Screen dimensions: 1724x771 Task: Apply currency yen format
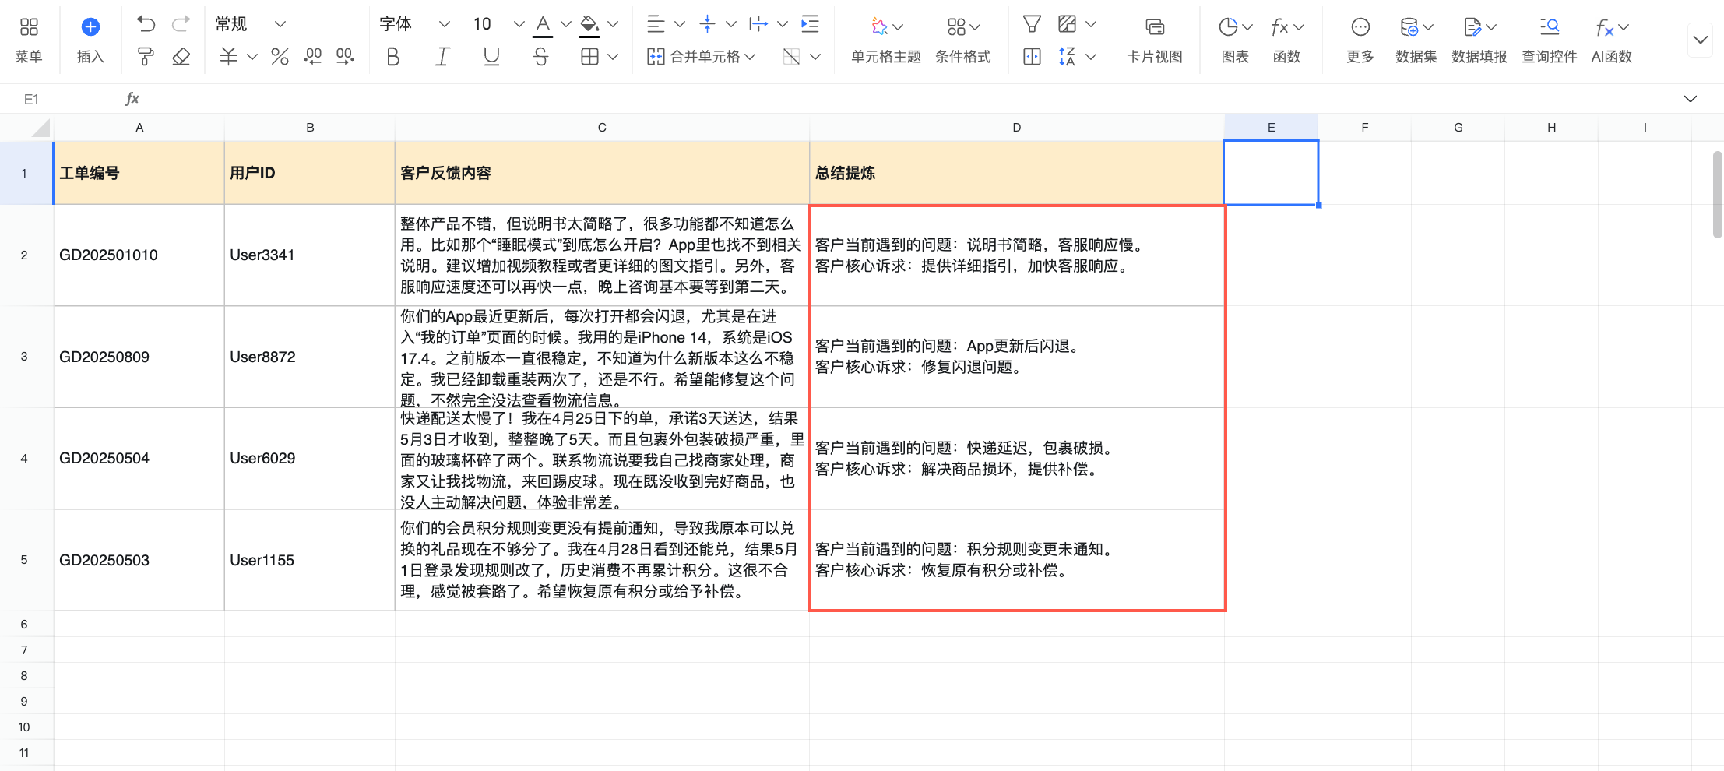pos(228,56)
